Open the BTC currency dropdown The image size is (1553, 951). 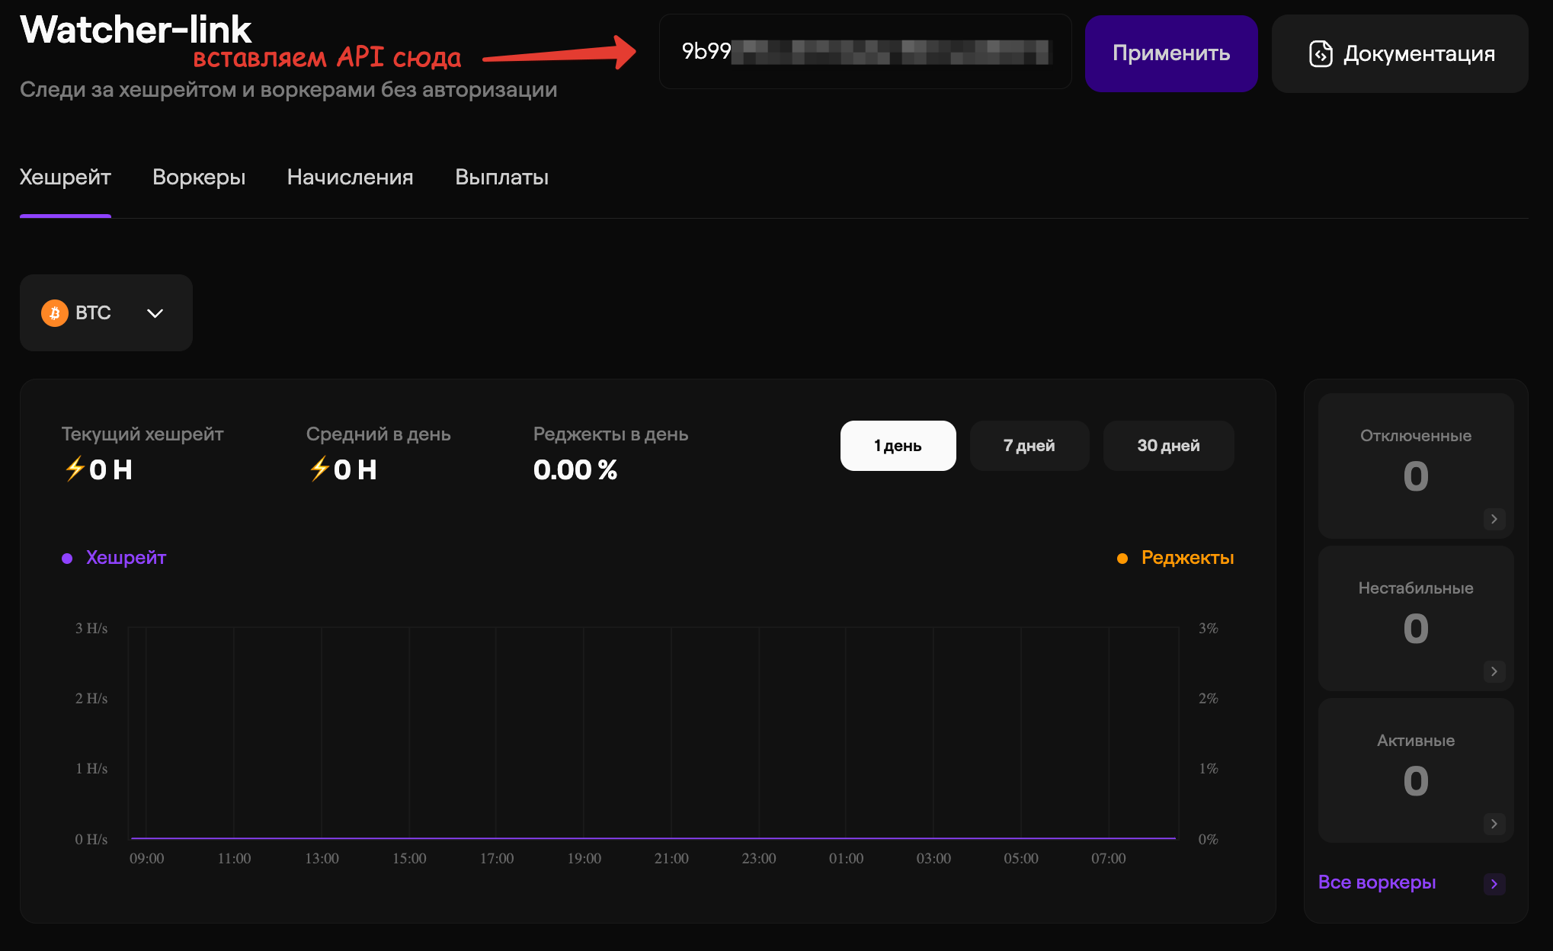pyautogui.click(x=155, y=312)
